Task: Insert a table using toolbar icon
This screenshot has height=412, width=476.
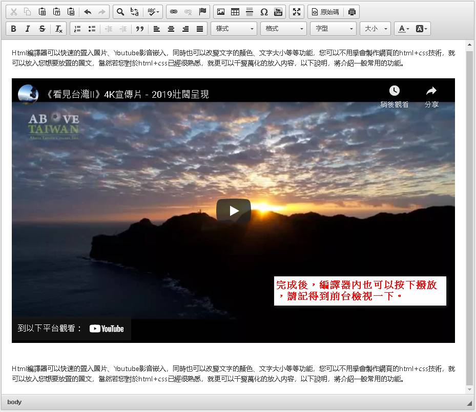Action: 235,12
